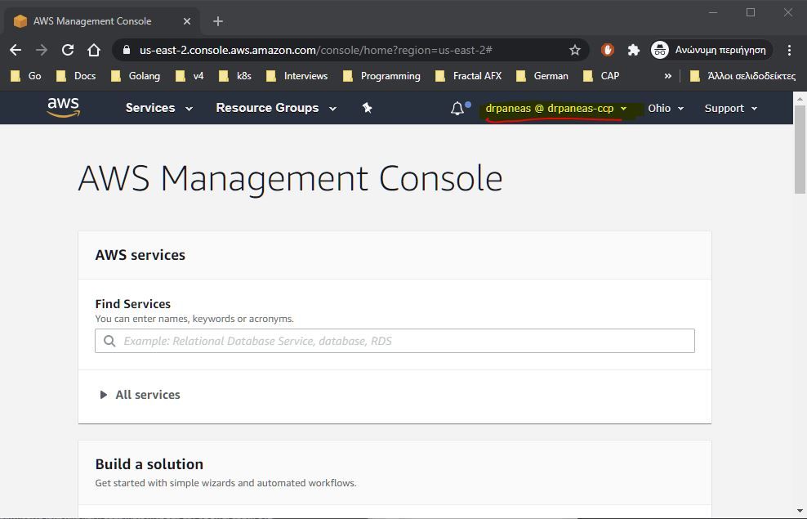807x519 pixels.
Task: Open the pinned shortcuts pushpin icon
Action: pos(367,107)
